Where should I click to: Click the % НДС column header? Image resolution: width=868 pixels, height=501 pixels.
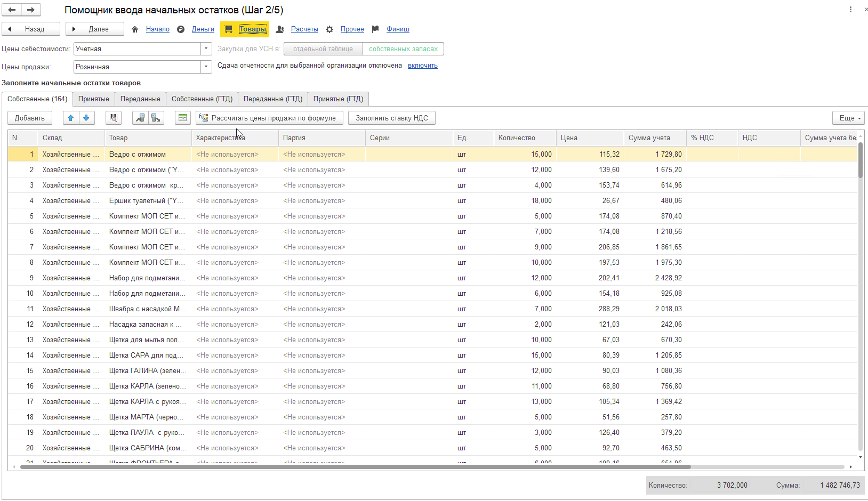pos(712,138)
